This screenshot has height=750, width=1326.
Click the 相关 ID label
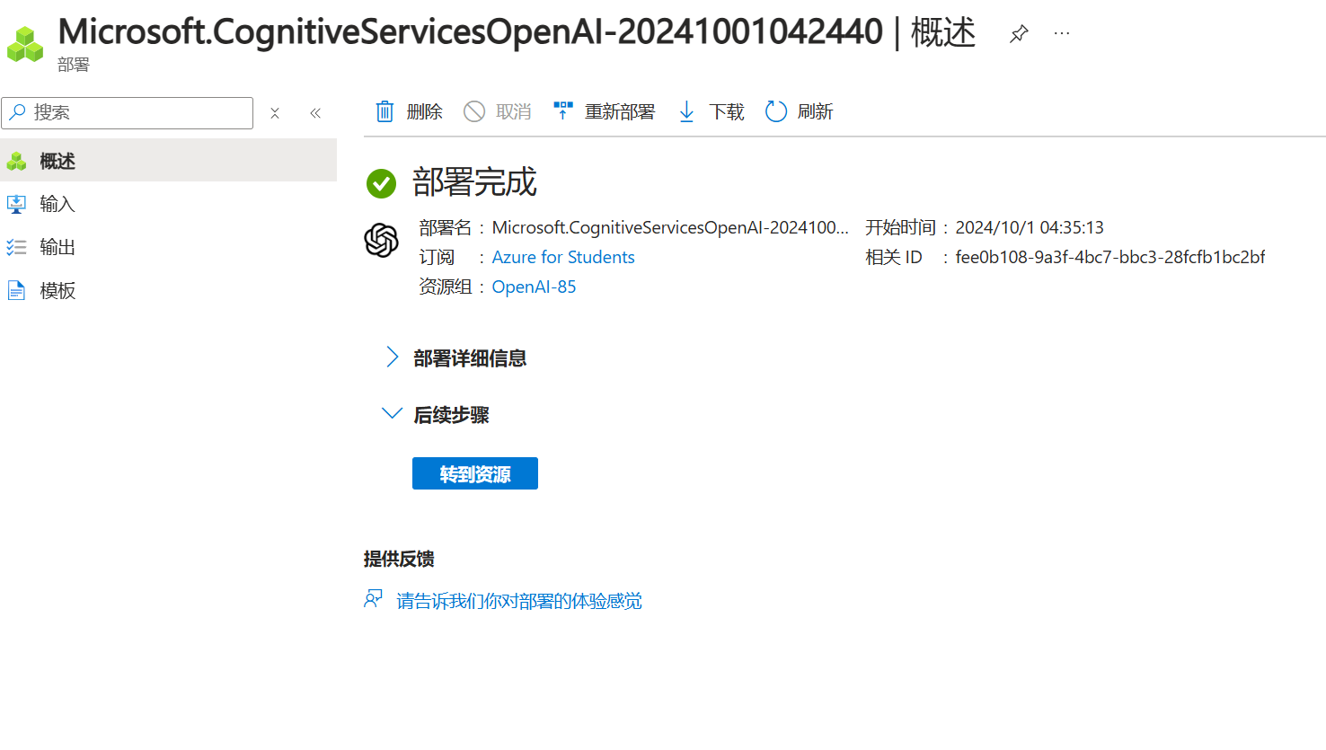[x=894, y=257]
